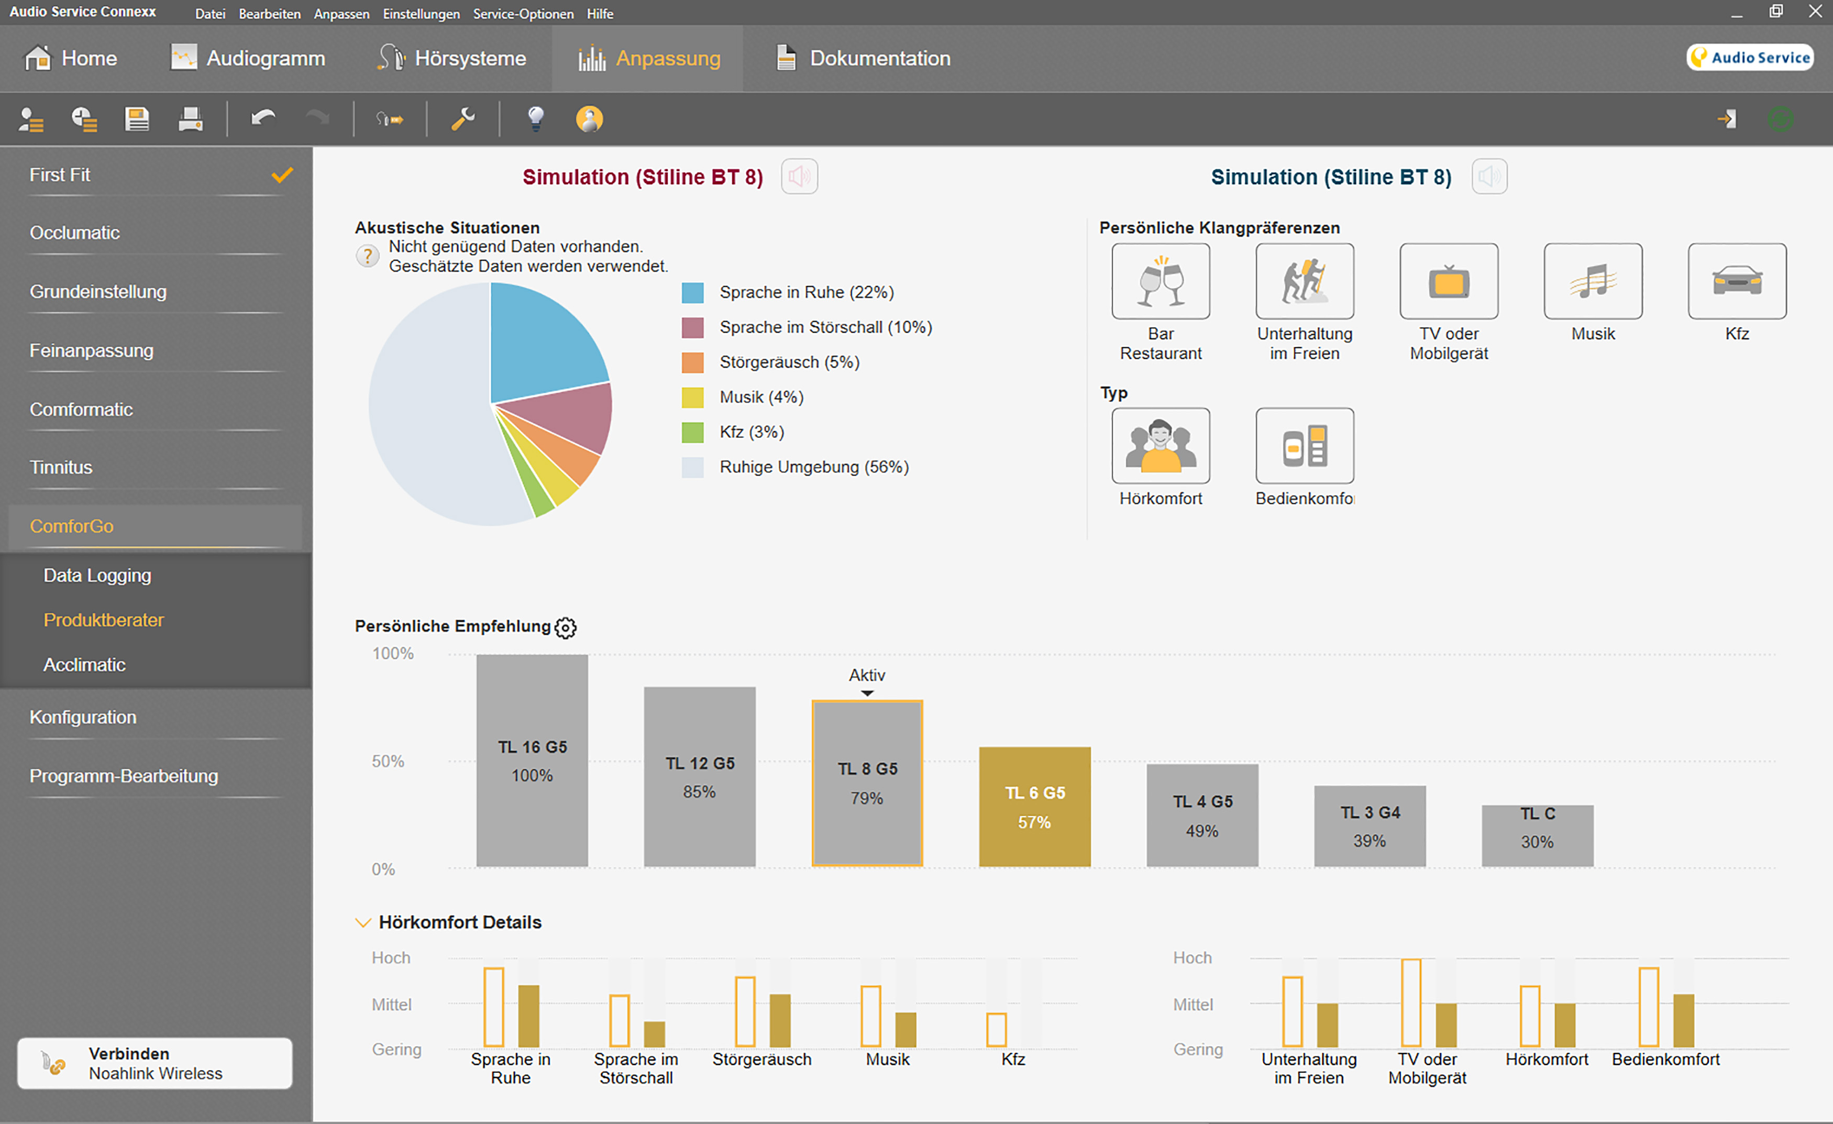Select the Hörkomfort type tile
Image resolution: width=1833 pixels, height=1124 pixels.
click(x=1160, y=446)
